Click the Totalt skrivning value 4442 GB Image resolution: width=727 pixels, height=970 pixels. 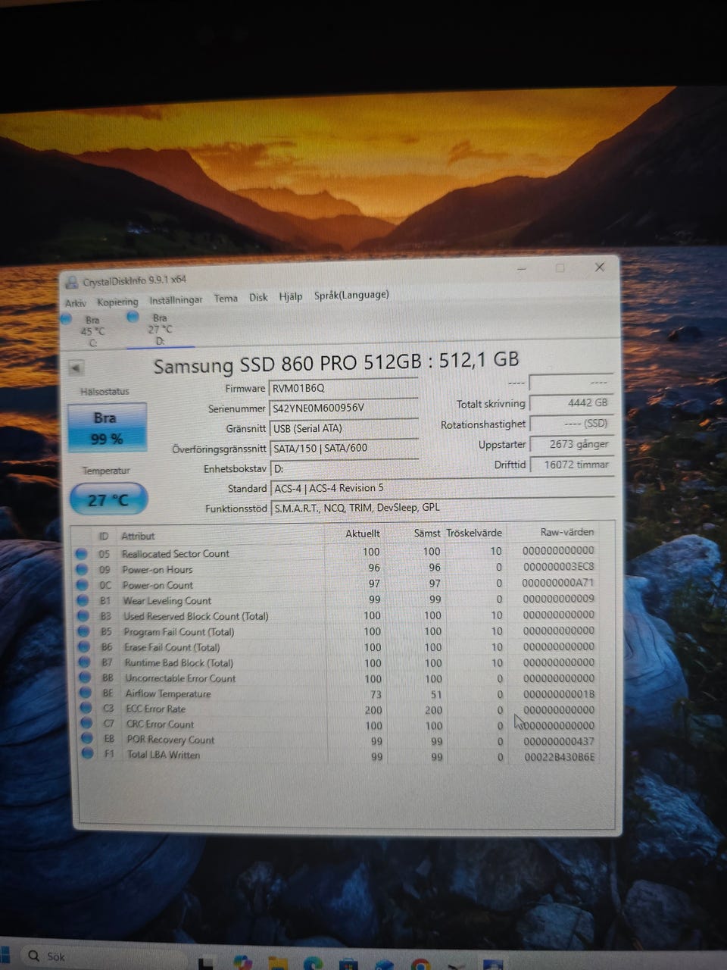(x=570, y=403)
